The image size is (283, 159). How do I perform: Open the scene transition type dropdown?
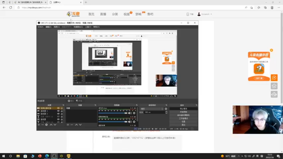point(152,109)
